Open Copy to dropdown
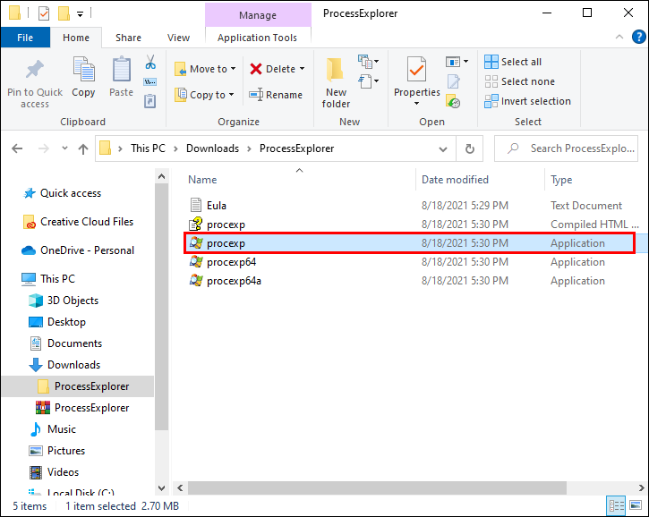649x517 pixels. [x=204, y=95]
